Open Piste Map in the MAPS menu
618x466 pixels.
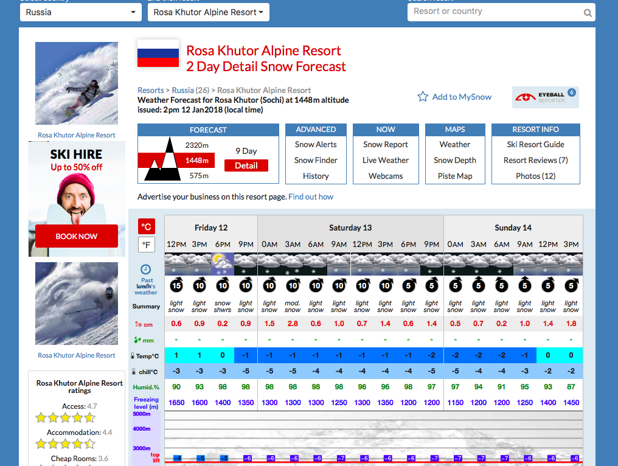click(455, 176)
